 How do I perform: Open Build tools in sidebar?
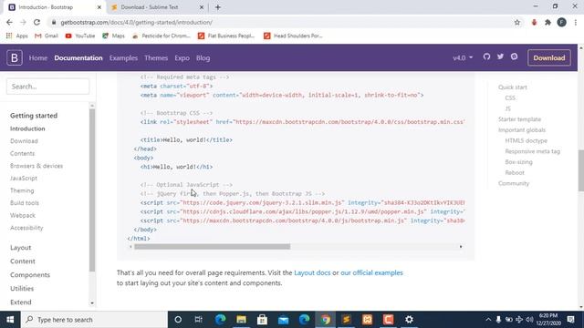coord(25,203)
